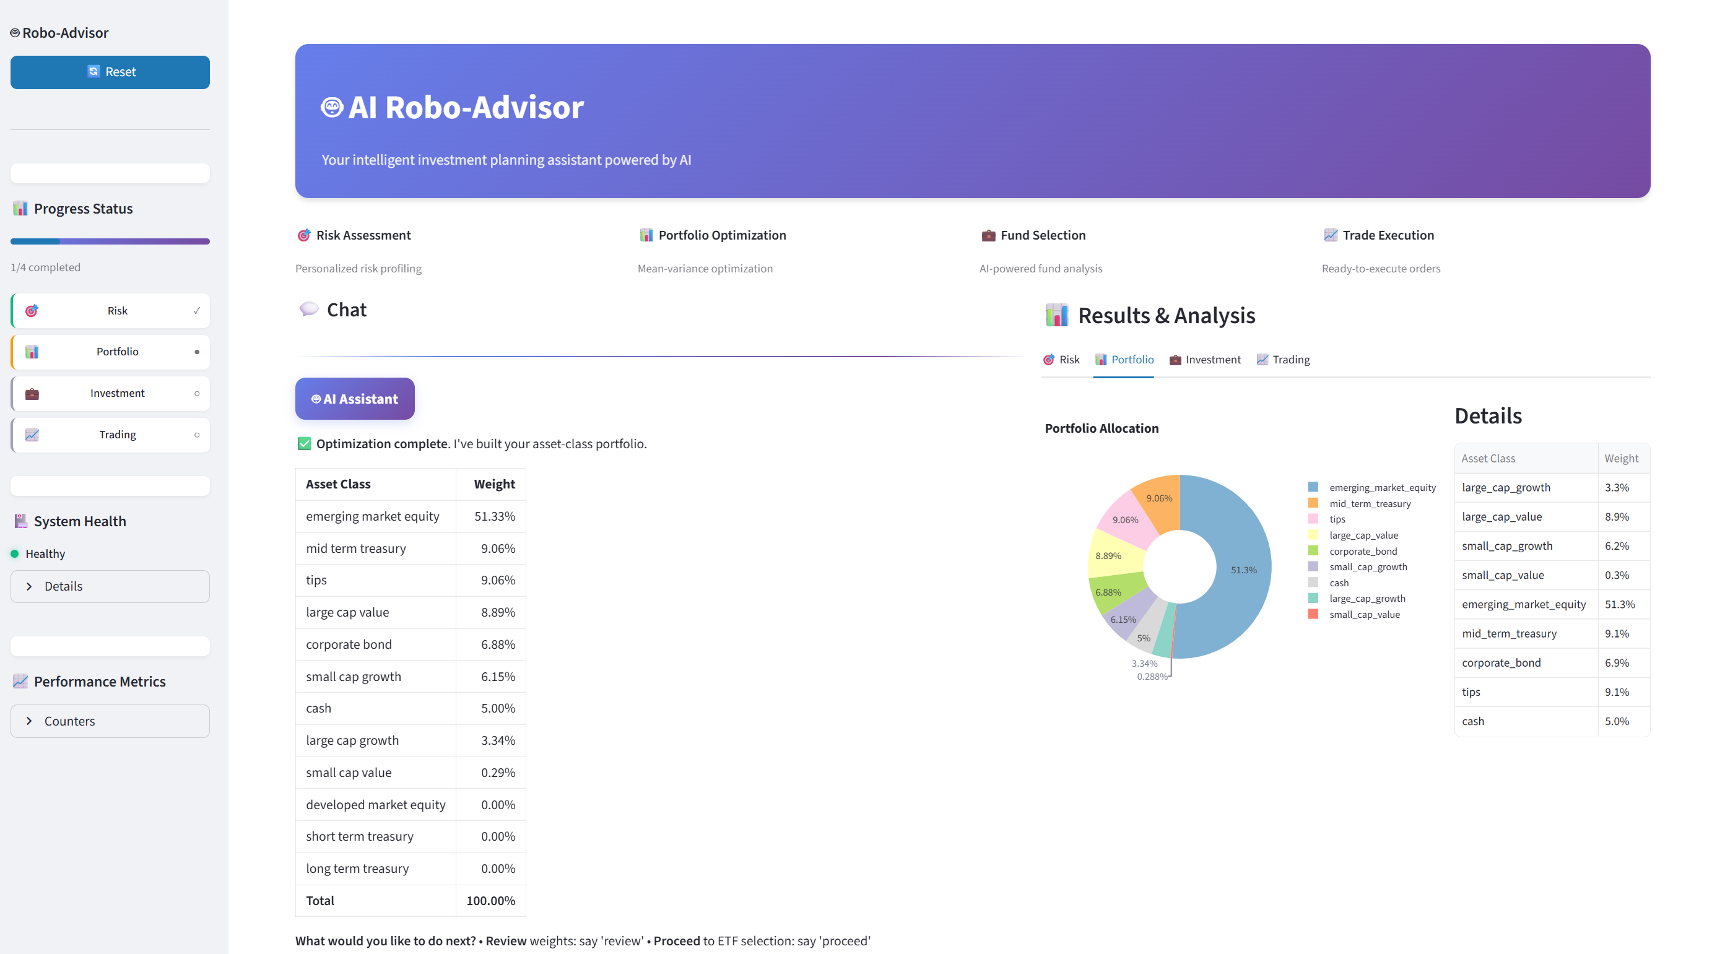The height and width of the screenshot is (954, 1712).
Task: Toggle mid_term_treasury legend entry visibility
Action: coord(1369,503)
